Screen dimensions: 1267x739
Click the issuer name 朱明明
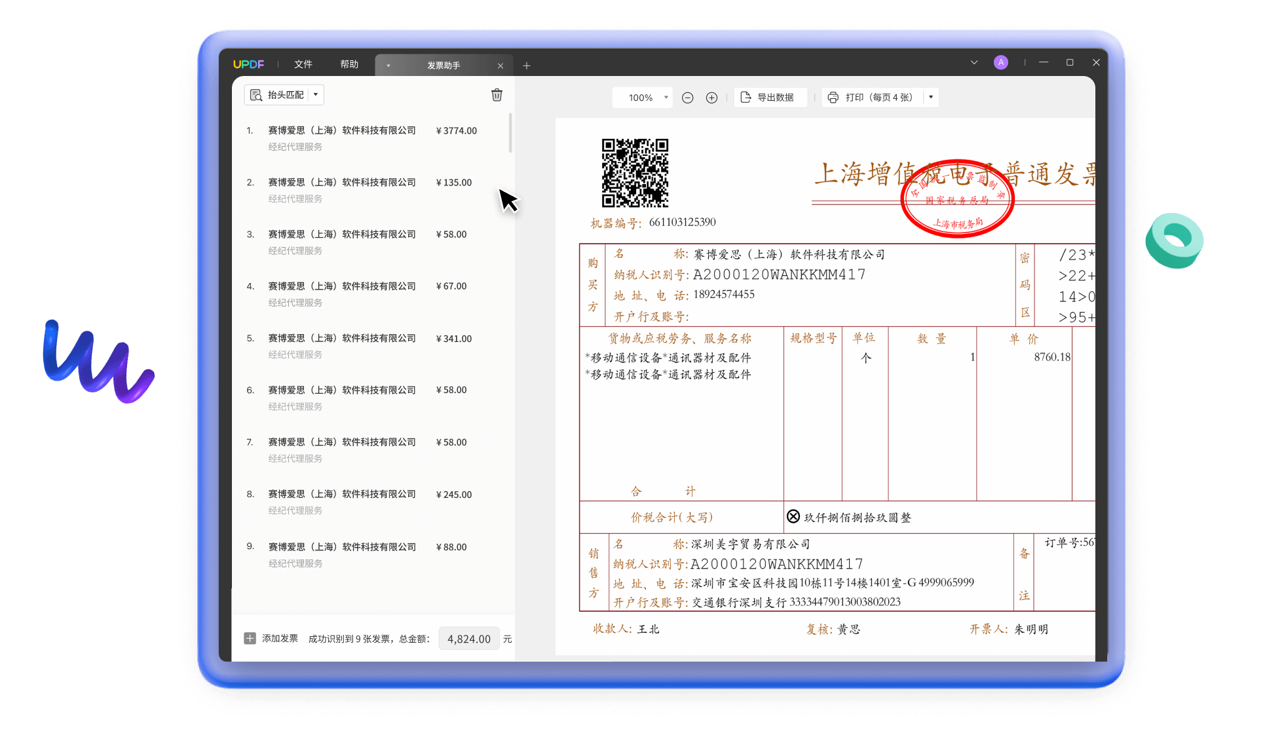1031,629
